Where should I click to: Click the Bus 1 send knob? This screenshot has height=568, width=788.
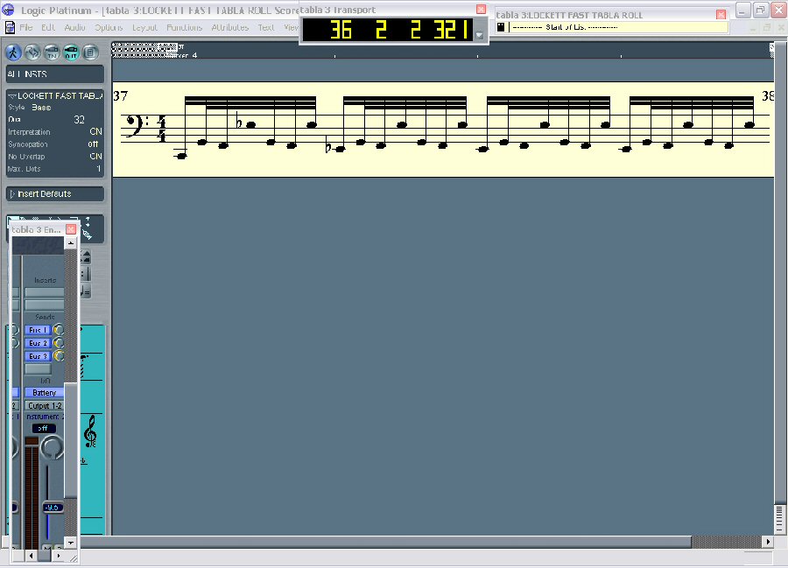point(59,330)
